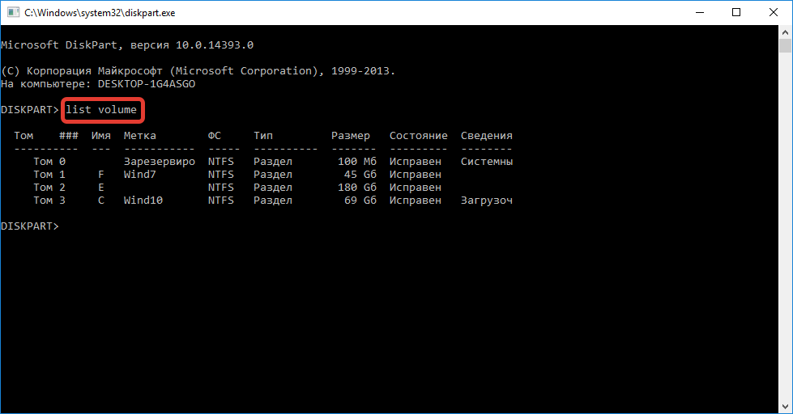Minimize the diskpart.exe window
Image resolution: width=793 pixels, height=414 pixels.
(x=700, y=12)
